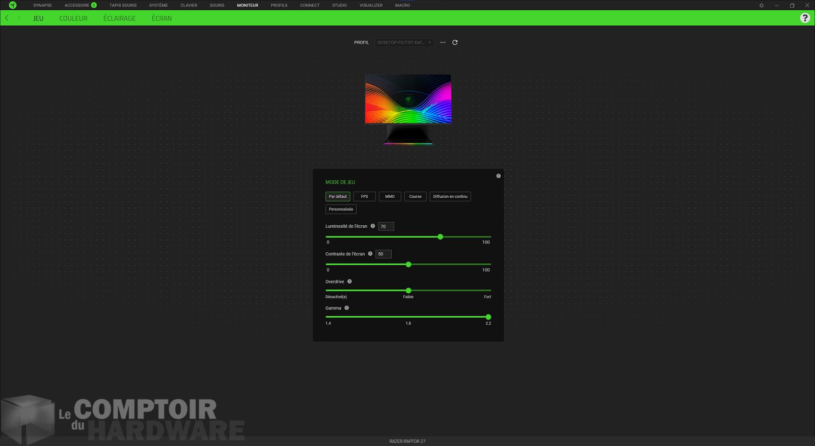Click the Overdrive 'Désactivé(e)' label
Viewport: 815px width, 446px height.
click(x=336, y=297)
